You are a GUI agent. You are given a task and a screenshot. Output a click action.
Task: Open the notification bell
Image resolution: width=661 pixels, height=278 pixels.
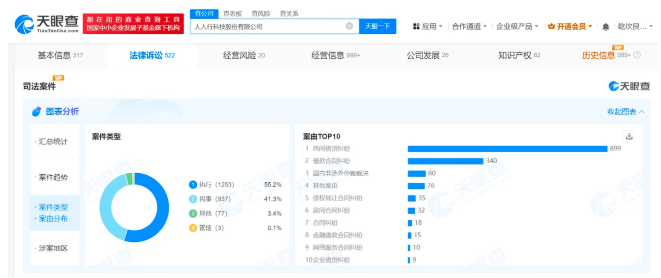(606, 27)
